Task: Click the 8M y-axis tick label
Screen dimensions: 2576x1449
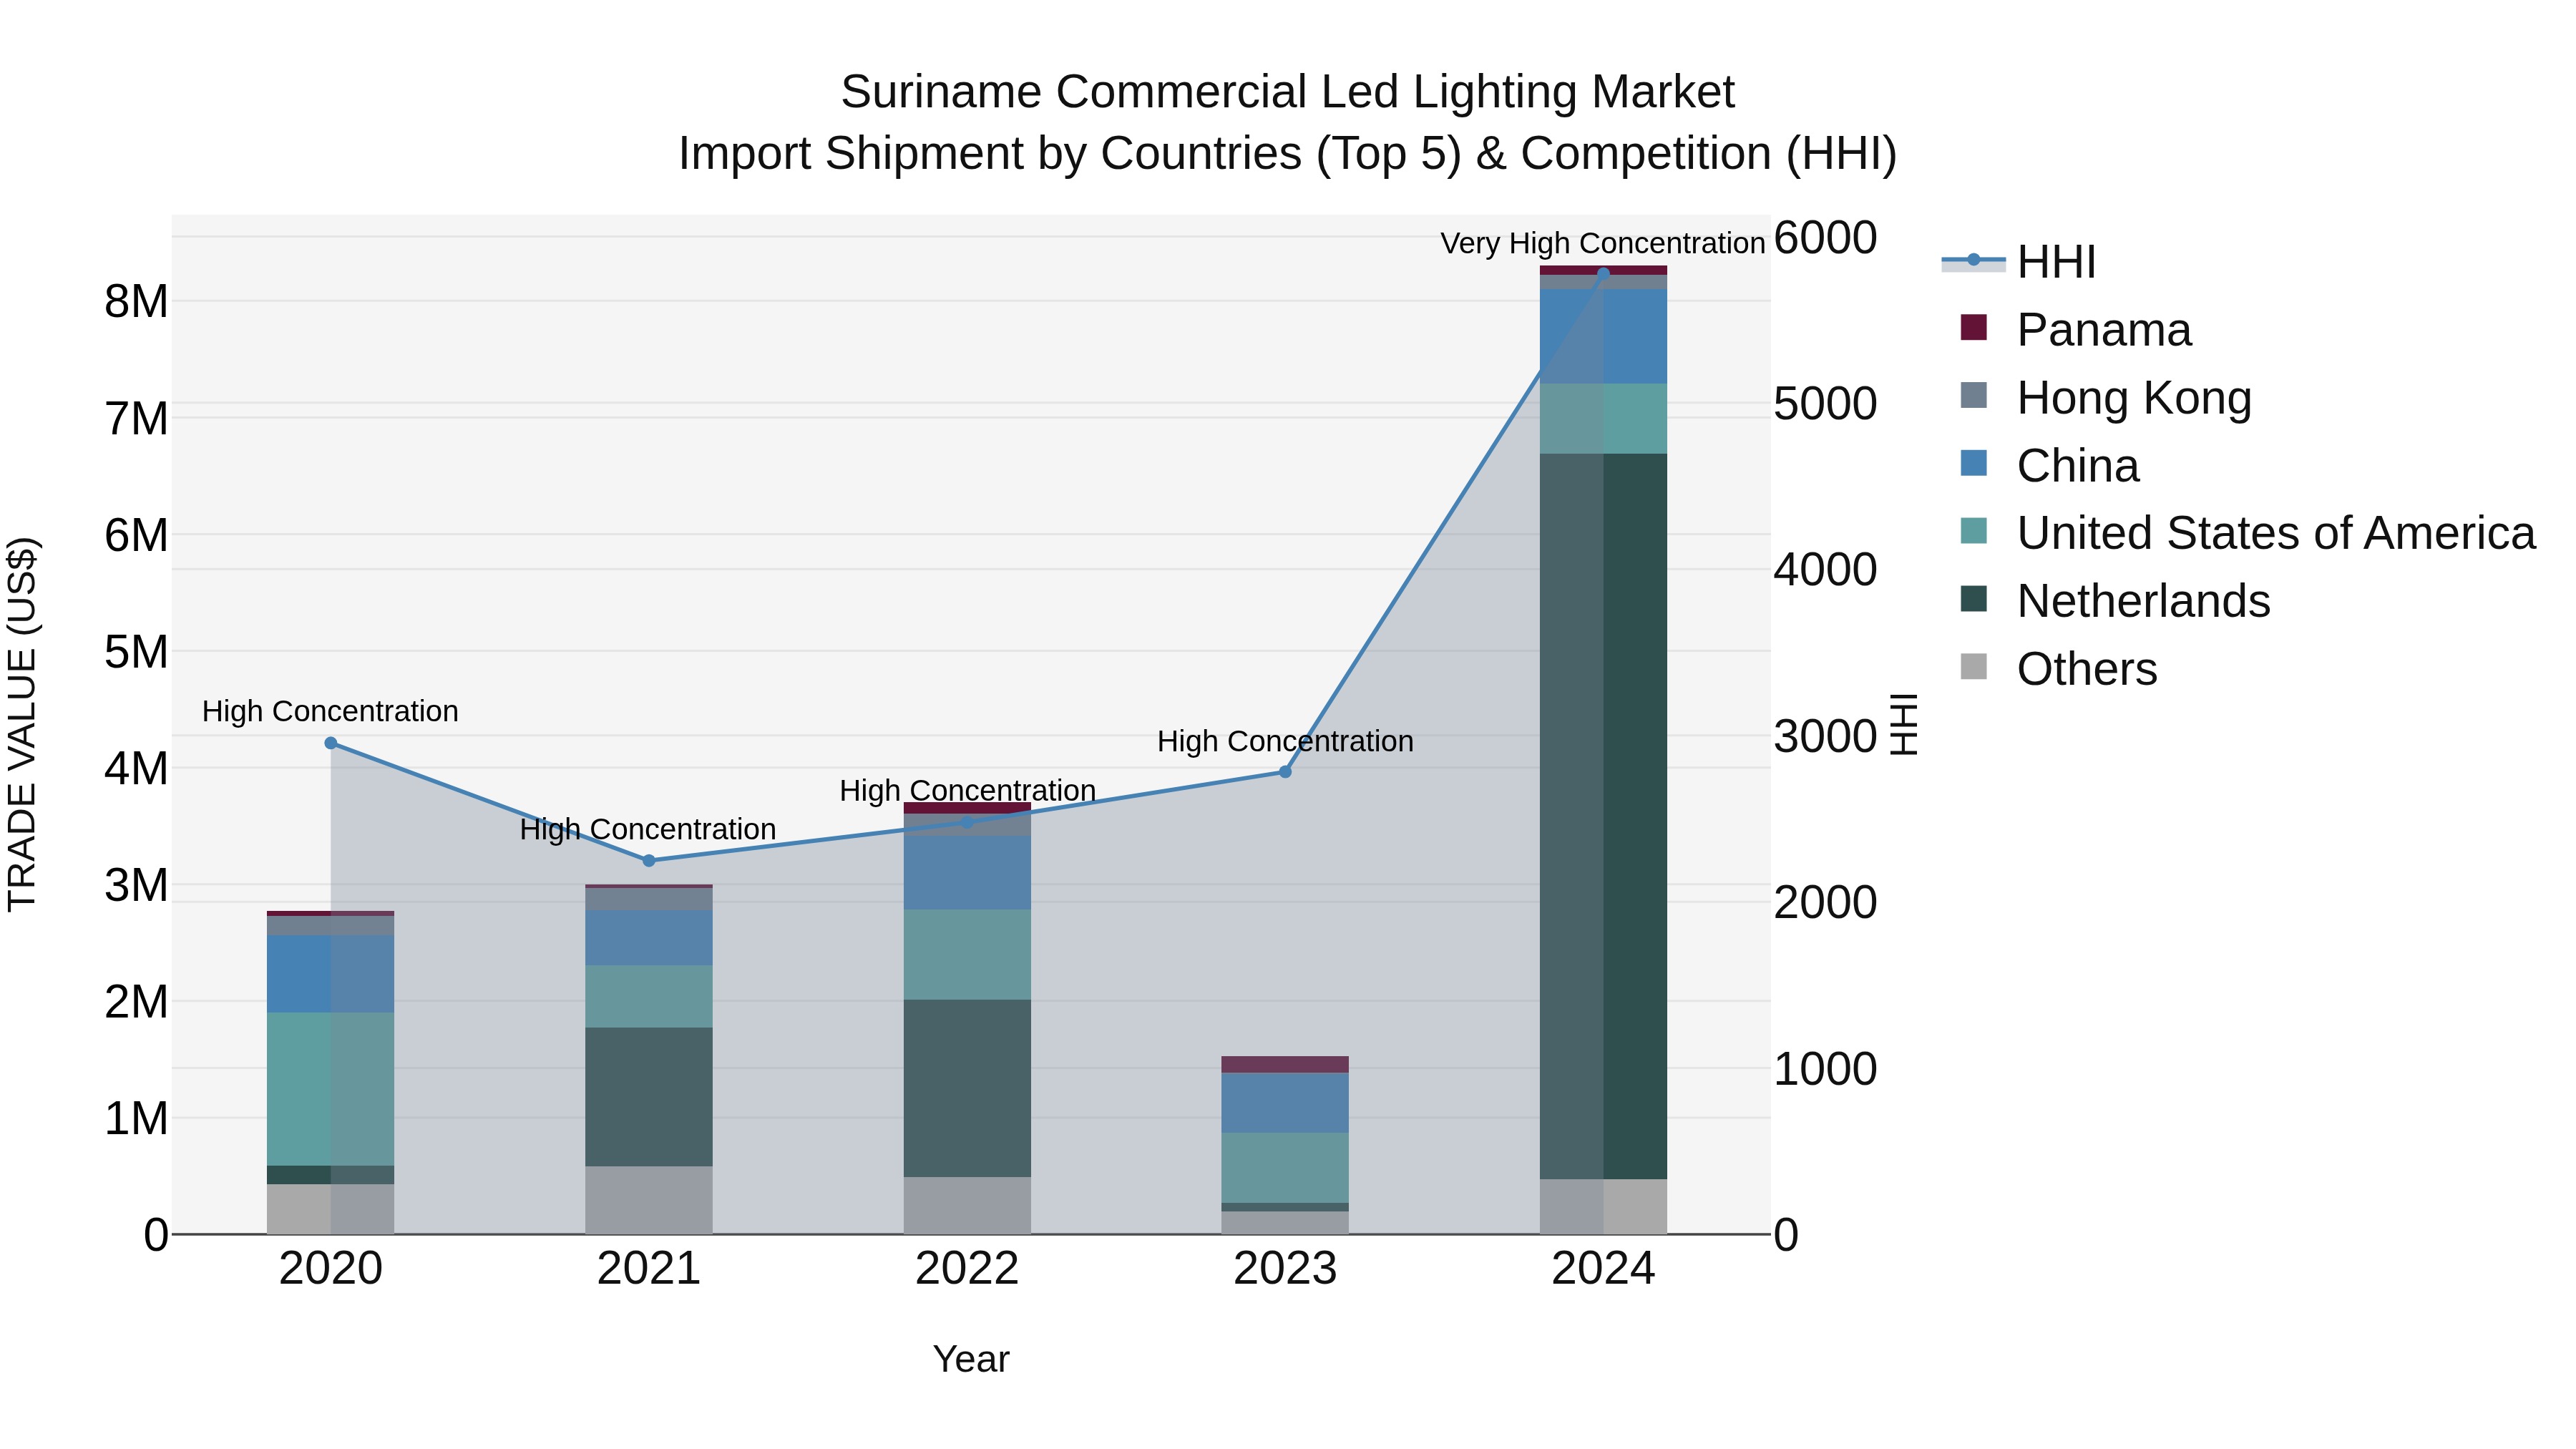Action: point(137,302)
